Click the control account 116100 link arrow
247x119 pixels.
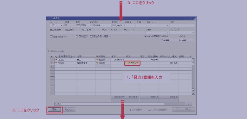pyautogui.click(x=97, y=60)
